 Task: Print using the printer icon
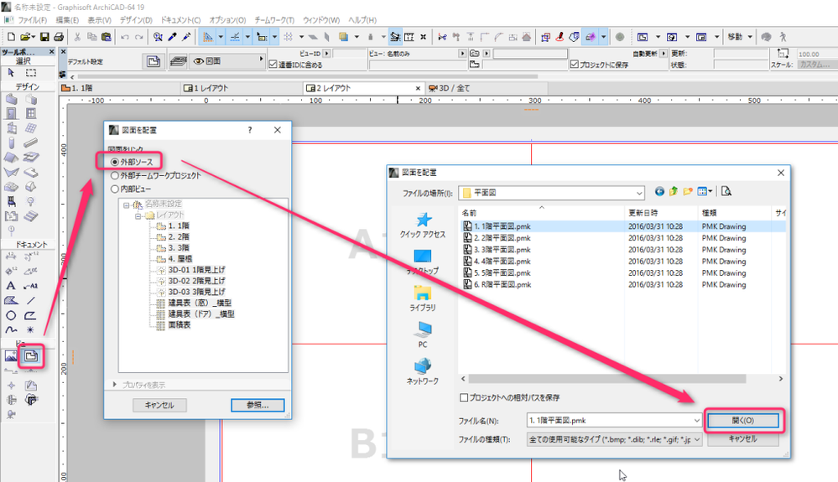59,37
